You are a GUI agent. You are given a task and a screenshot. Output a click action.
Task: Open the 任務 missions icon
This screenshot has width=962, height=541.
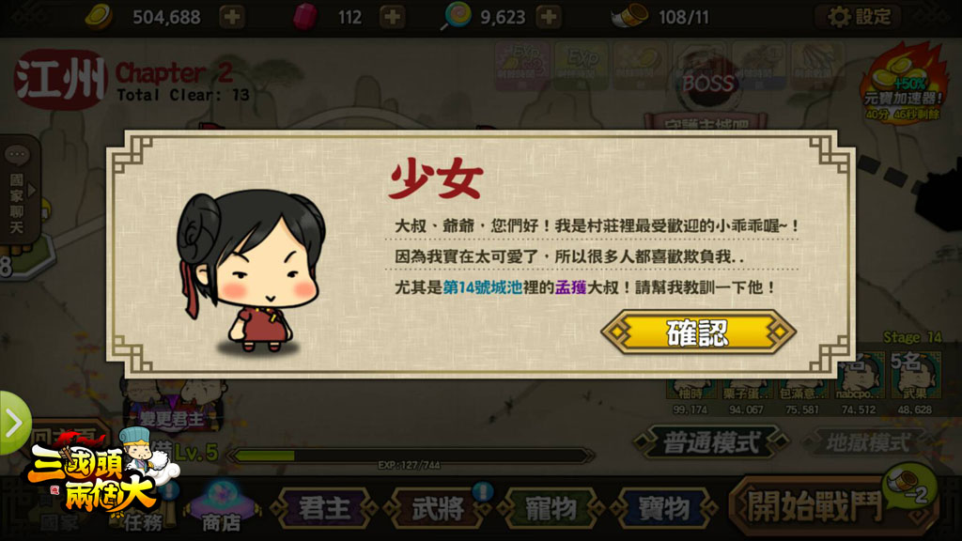pos(144,509)
